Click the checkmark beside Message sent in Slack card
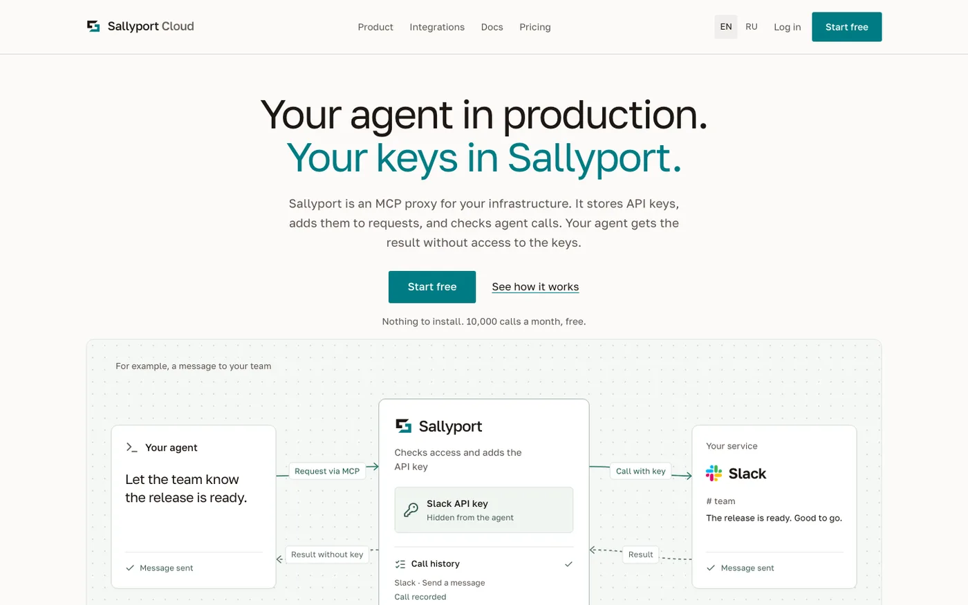 click(x=711, y=568)
